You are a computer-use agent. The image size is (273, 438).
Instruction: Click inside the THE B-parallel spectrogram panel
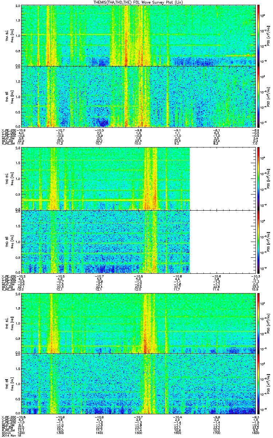pyautogui.click(x=138, y=384)
